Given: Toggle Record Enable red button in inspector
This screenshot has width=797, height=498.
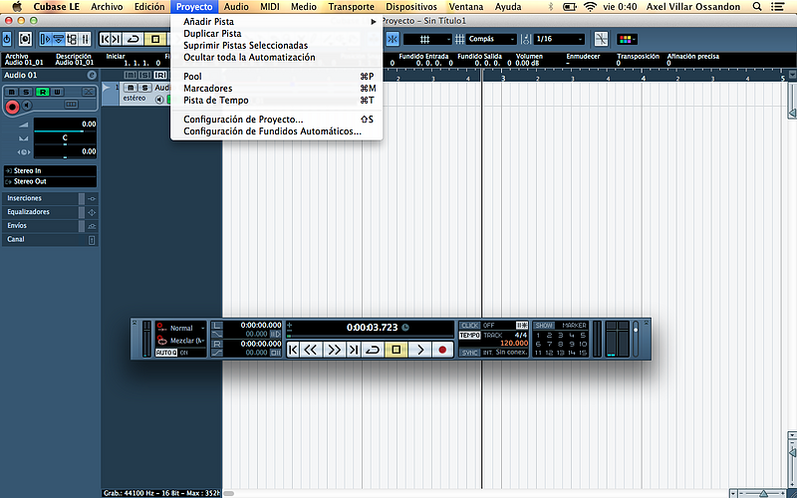Looking at the screenshot, I should coord(12,107).
